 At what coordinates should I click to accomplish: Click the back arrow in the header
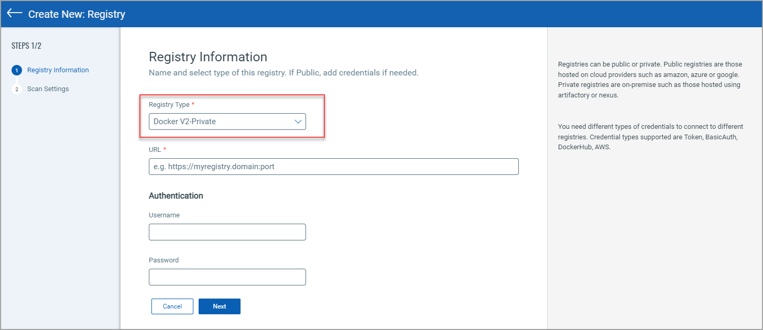click(x=15, y=13)
